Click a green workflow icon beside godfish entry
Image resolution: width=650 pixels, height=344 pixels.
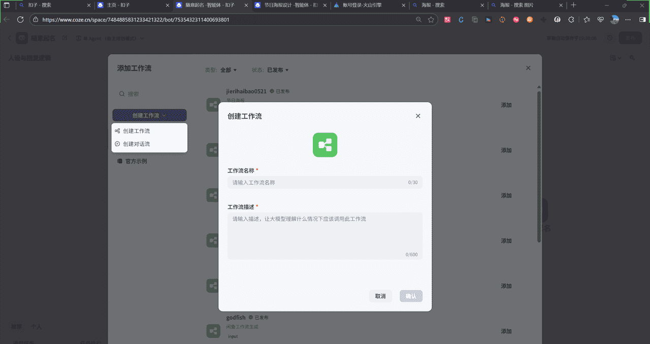(213, 331)
